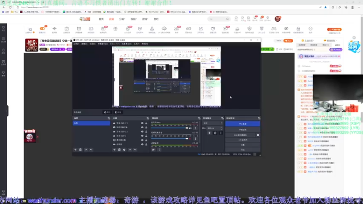Move source down in Sources panel

pos(135,150)
